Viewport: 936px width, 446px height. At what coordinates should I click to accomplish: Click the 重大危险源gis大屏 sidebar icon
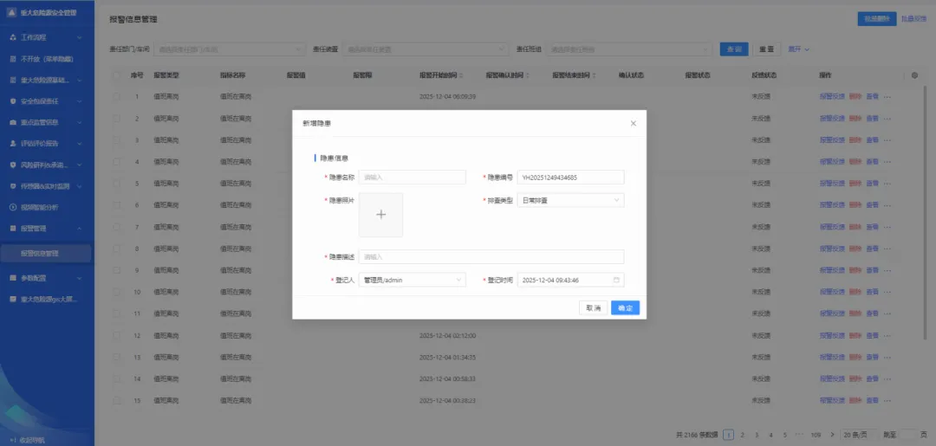pos(13,299)
